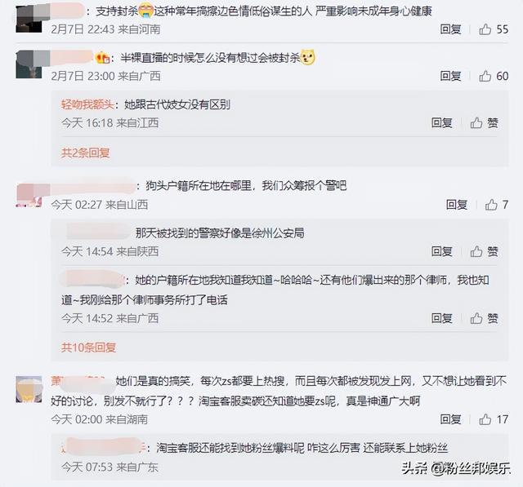Reply to the 她们是真的搞笑 comment from 湖南
The image size is (523, 487).
coord(450,419)
